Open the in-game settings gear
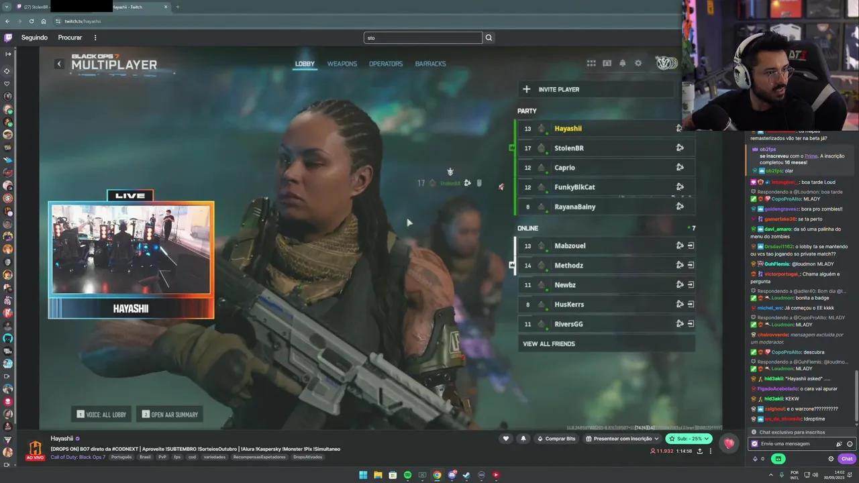The height and width of the screenshot is (483, 859). coord(638,63)
